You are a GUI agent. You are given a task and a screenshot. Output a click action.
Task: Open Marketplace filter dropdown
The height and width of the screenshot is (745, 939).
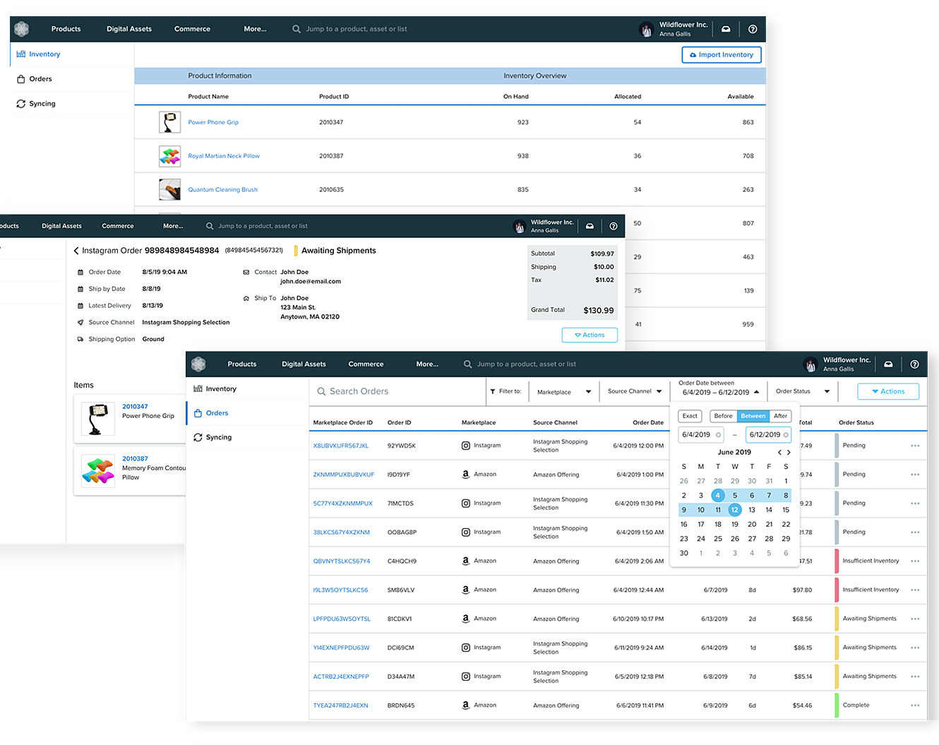tap(563, 392)
